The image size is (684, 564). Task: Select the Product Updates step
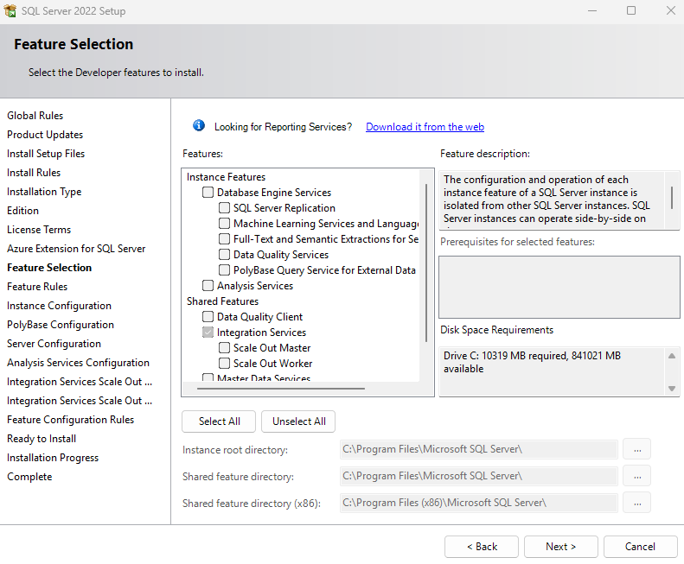(45, 135)
